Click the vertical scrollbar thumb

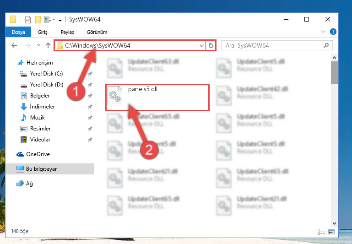[x=334, y=73]
